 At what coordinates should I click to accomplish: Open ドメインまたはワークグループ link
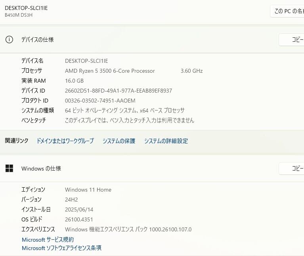(x=65, y=141)
